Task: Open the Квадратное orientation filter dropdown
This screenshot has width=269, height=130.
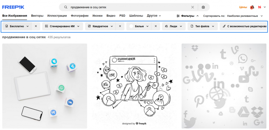Action: (x=100, y=26)
